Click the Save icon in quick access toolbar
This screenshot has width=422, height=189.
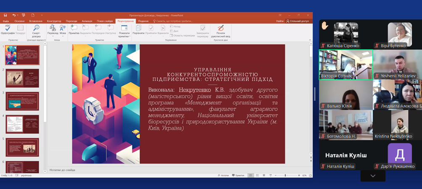[x=5, y=15]
